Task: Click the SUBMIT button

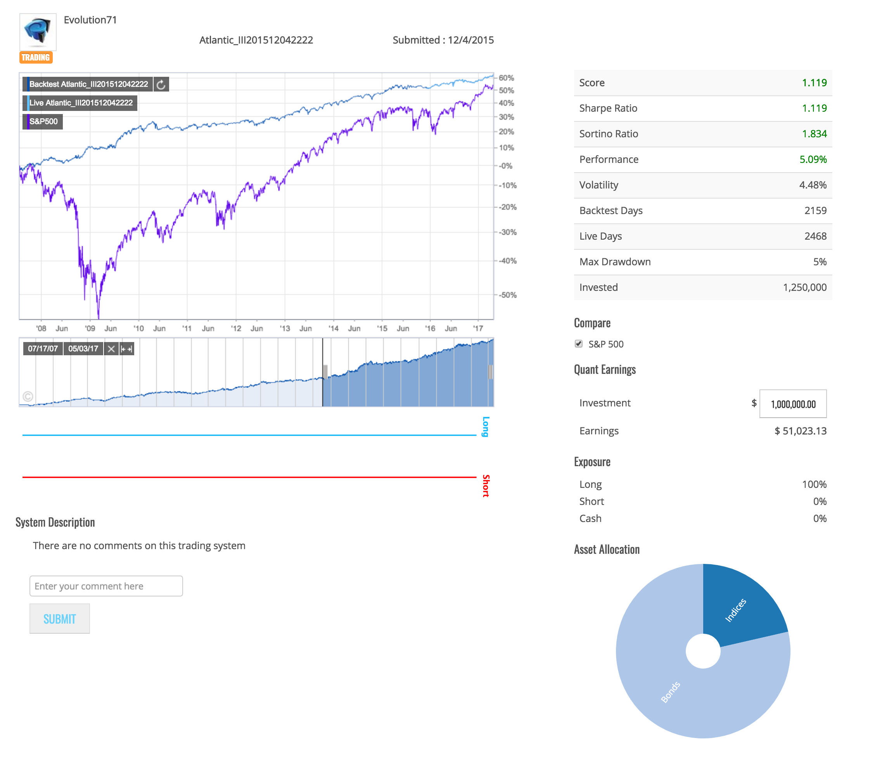Action: coord(59,618)
